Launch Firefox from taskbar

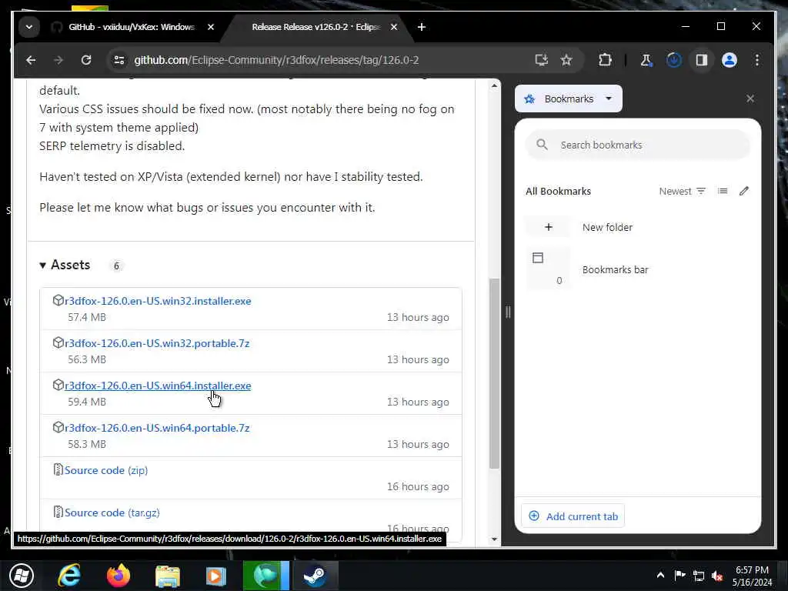coord(118,576)
